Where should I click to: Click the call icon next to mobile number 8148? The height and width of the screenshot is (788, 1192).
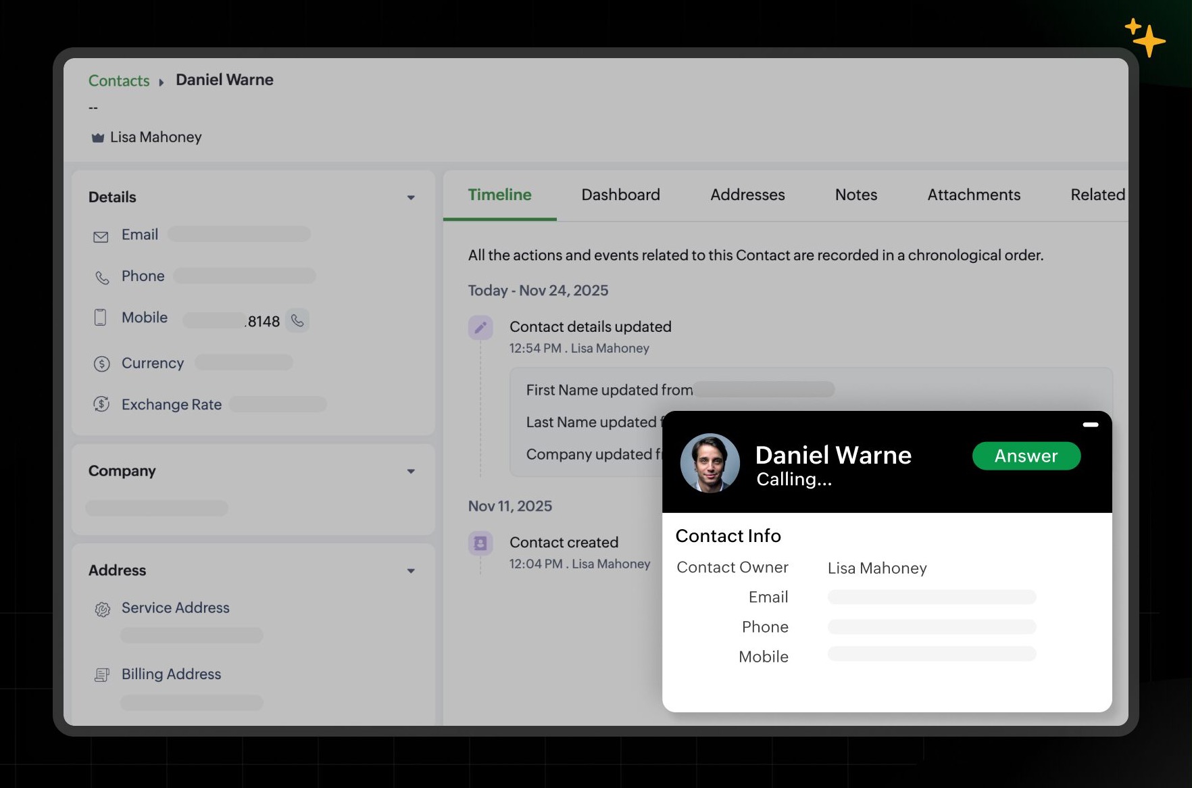(298, 321)
